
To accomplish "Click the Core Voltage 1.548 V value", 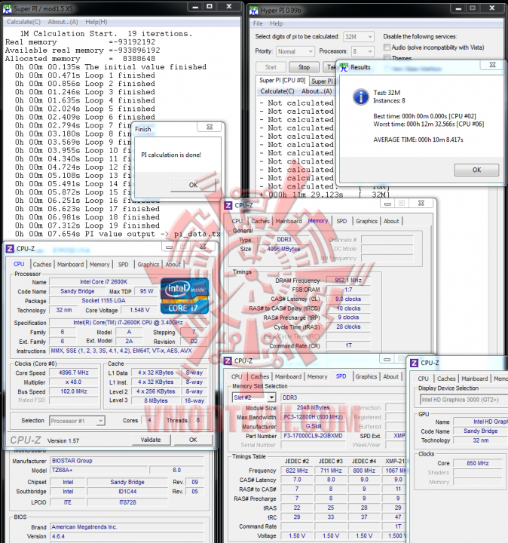I will [x=139, y=310].
